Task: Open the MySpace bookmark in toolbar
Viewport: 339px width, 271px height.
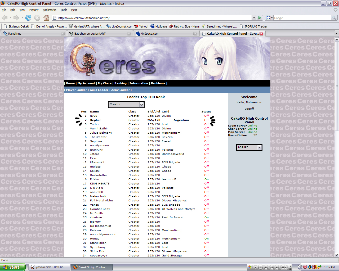Action: pyautogui.click(x=159, y=26)
